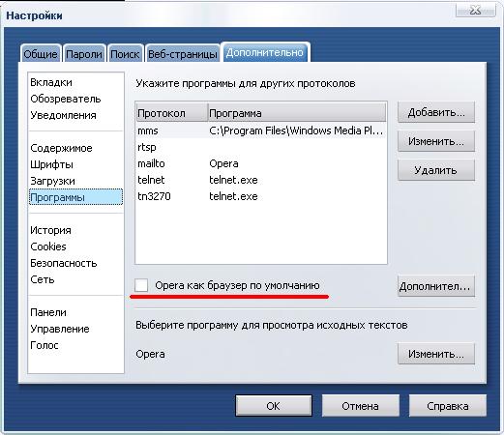Viewport: 504px width, 435px height.
Task: Select the Дополнительно tab
Action: coord(265,52)
